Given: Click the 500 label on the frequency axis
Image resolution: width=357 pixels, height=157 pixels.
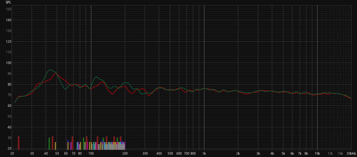Looking at the screenshot, I should click(170, 153).
